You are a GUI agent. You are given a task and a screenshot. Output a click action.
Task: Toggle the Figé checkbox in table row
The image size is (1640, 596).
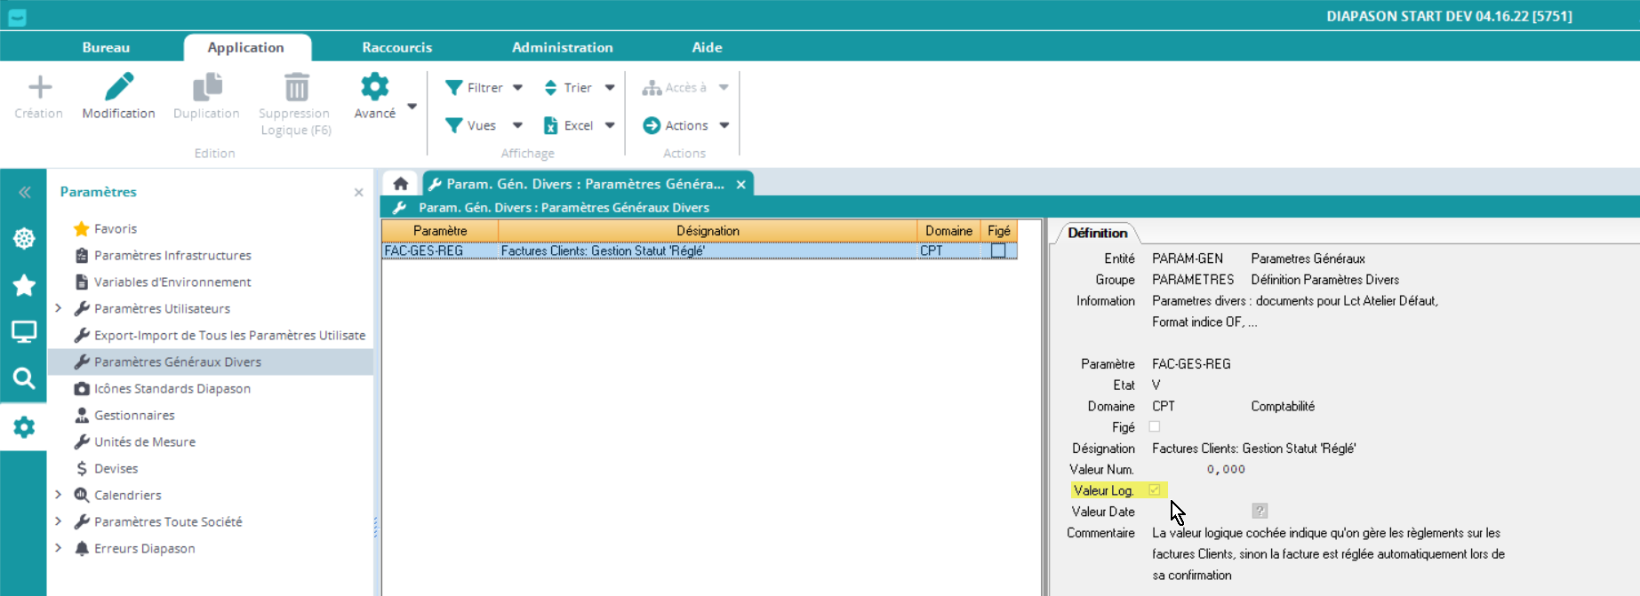click(x=998, y=251)
